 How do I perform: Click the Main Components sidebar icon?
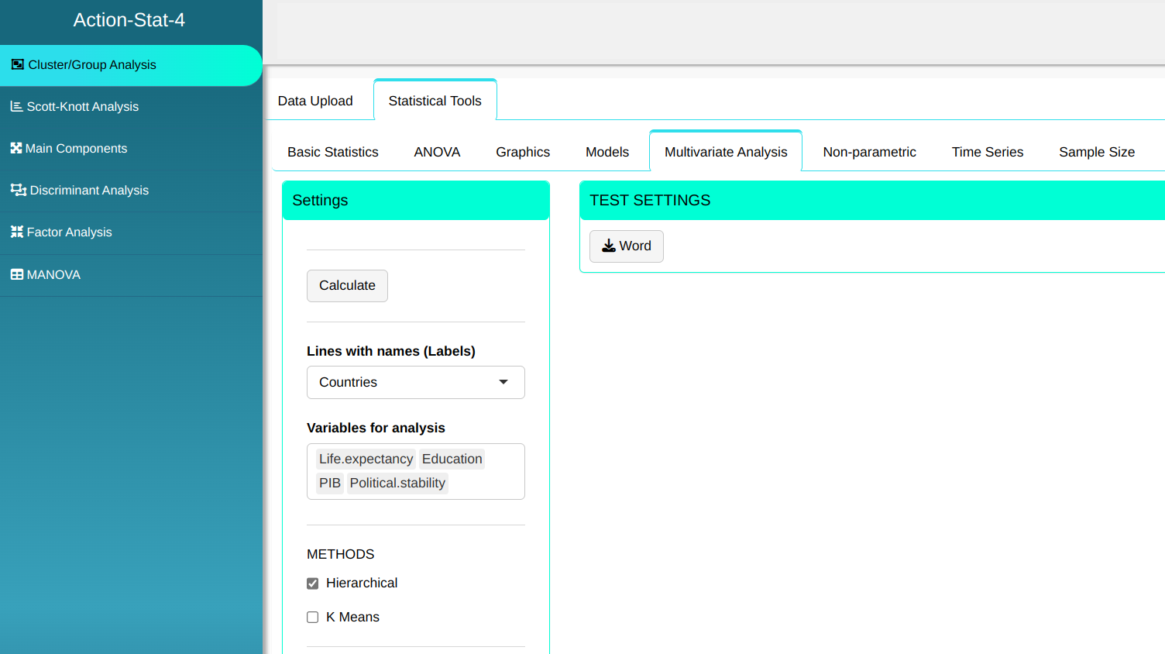15,148
